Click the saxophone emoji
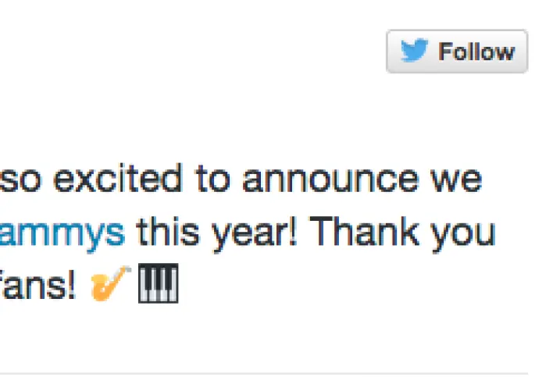The image size is (553, 377). 109,286
